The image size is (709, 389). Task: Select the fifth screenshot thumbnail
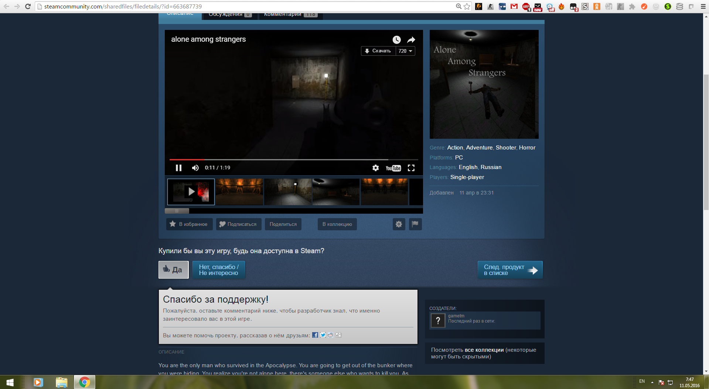click(x=385, y=192)
